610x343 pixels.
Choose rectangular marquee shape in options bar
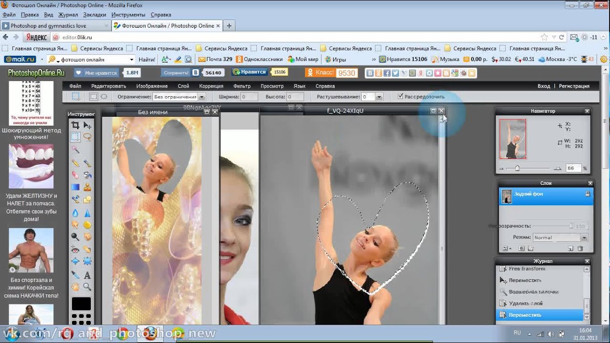[94, 96]
